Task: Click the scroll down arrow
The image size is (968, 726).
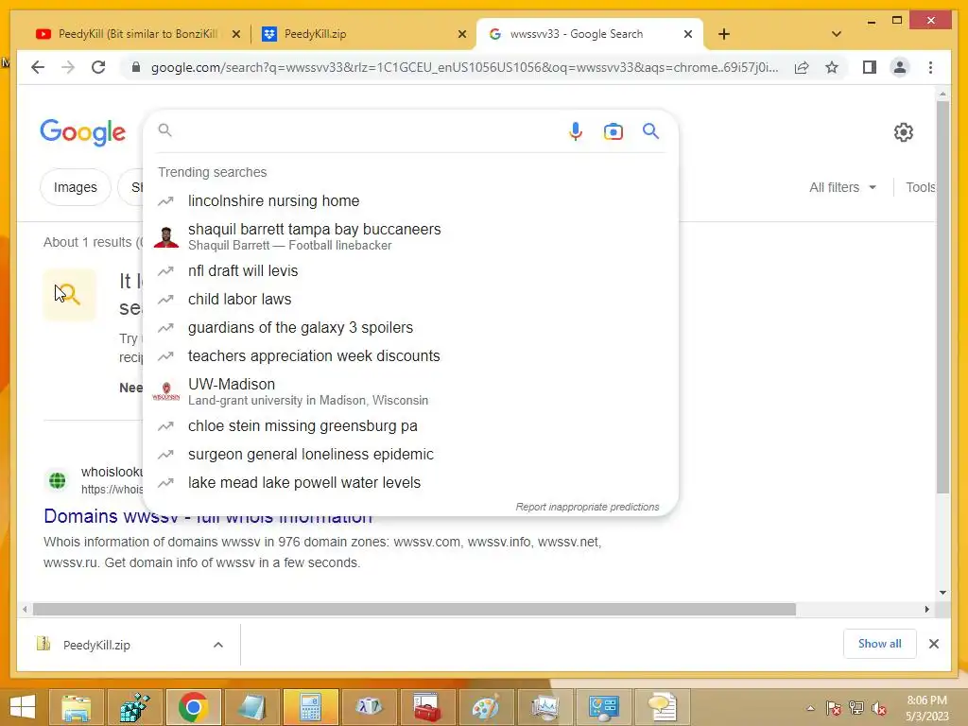Action: [942, 593]
